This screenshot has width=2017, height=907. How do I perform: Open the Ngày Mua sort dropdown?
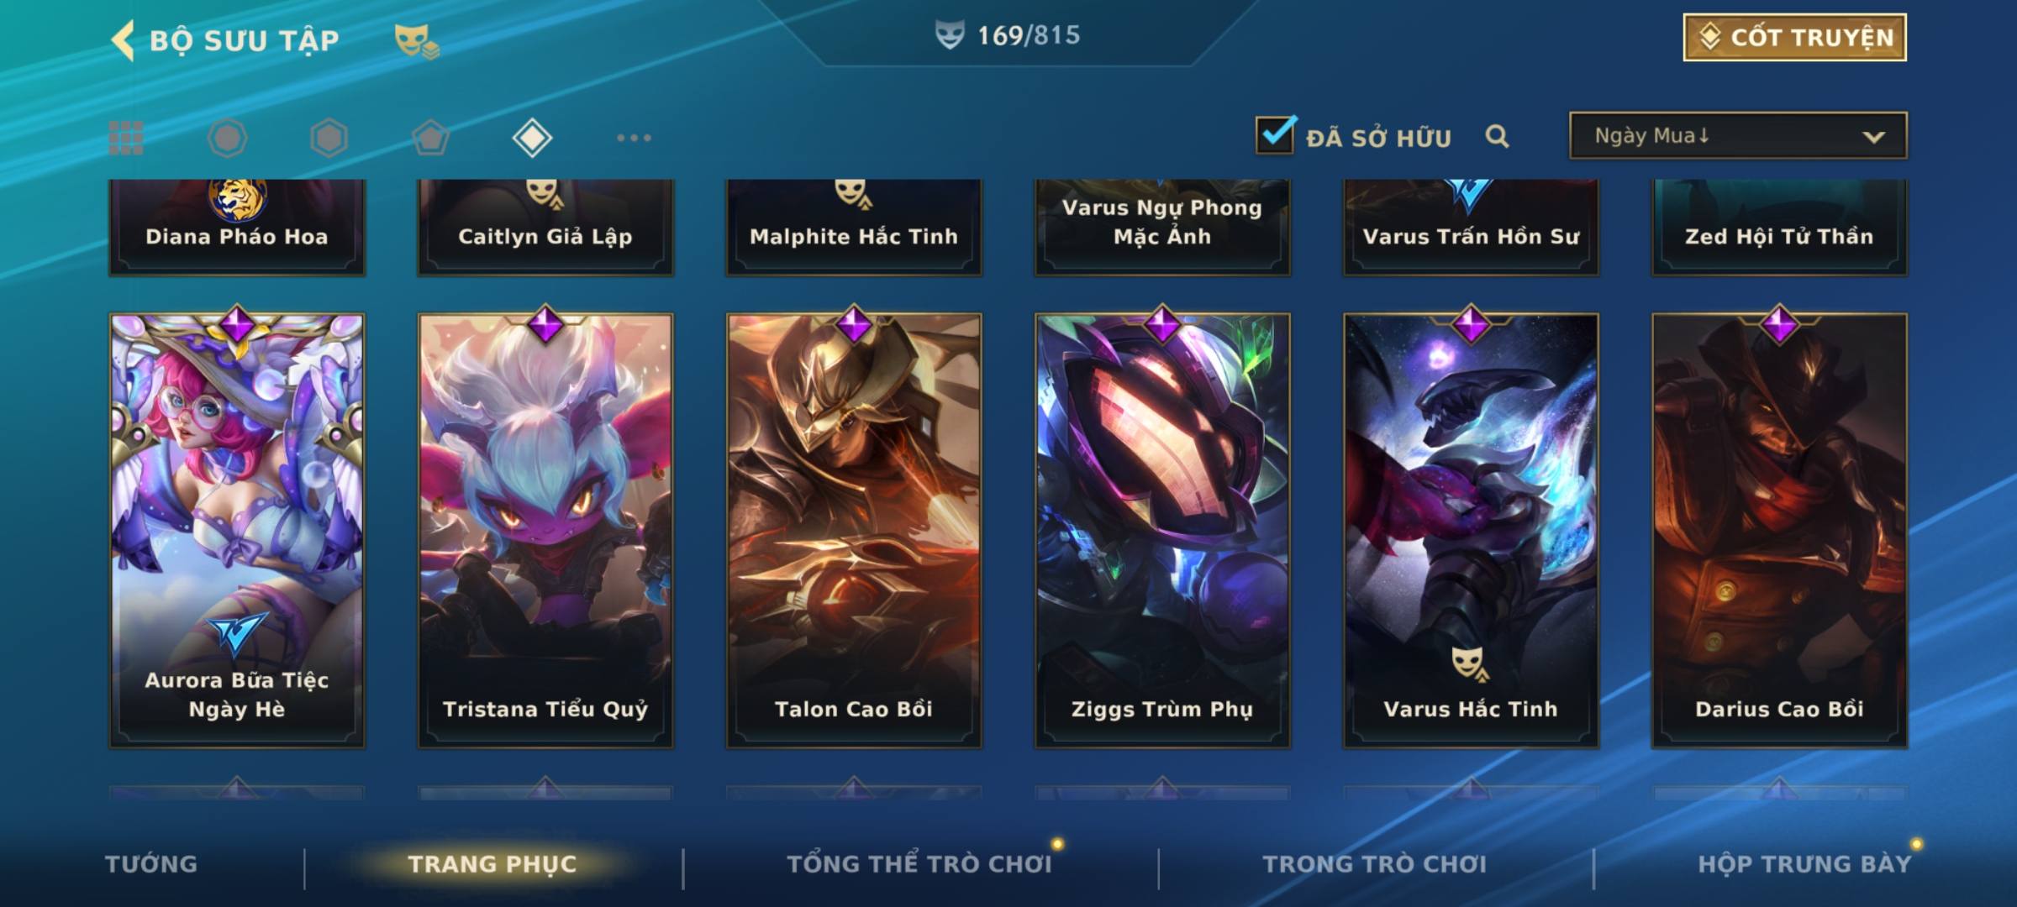(1738, 135)
